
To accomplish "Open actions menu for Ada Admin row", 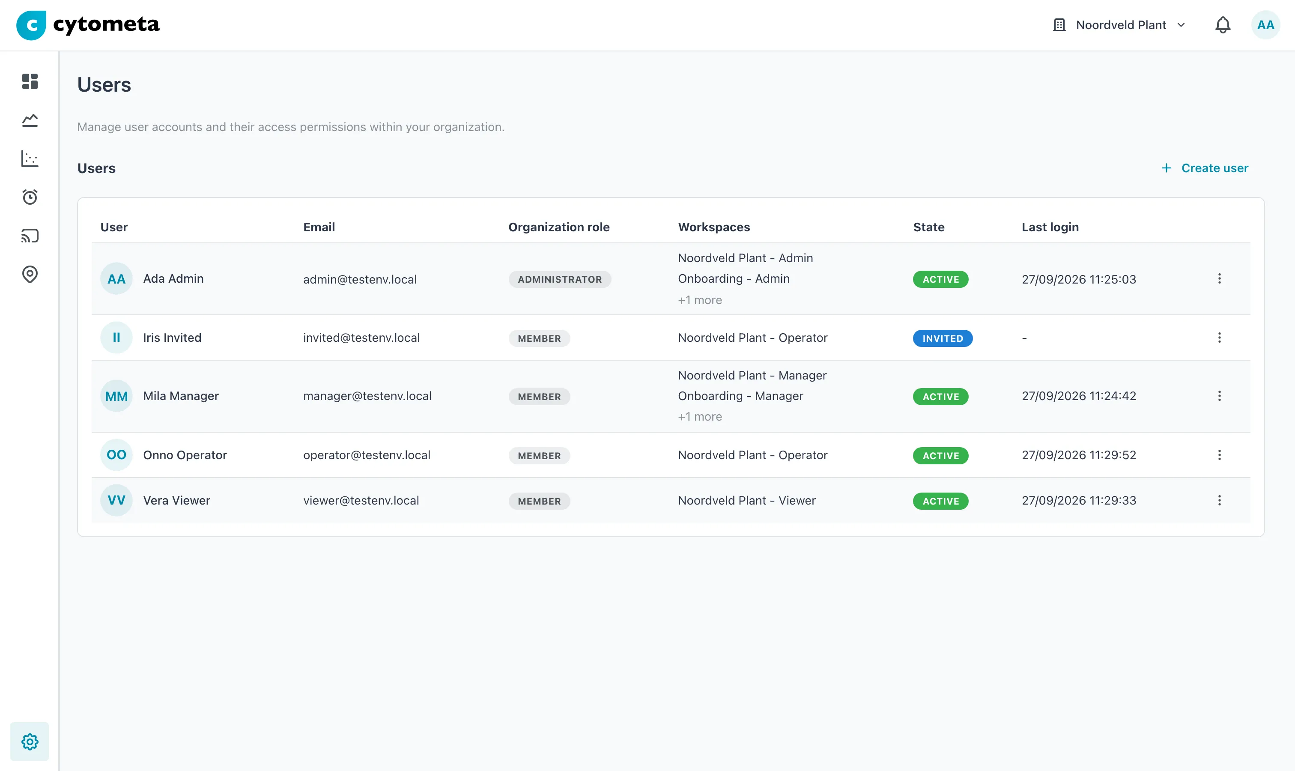I will [x=1219, y=279].
